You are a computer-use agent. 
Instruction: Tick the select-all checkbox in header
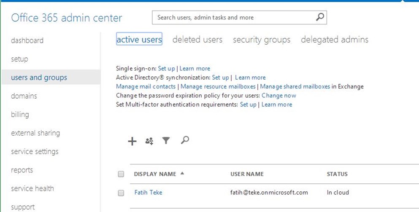coord(121,174)
